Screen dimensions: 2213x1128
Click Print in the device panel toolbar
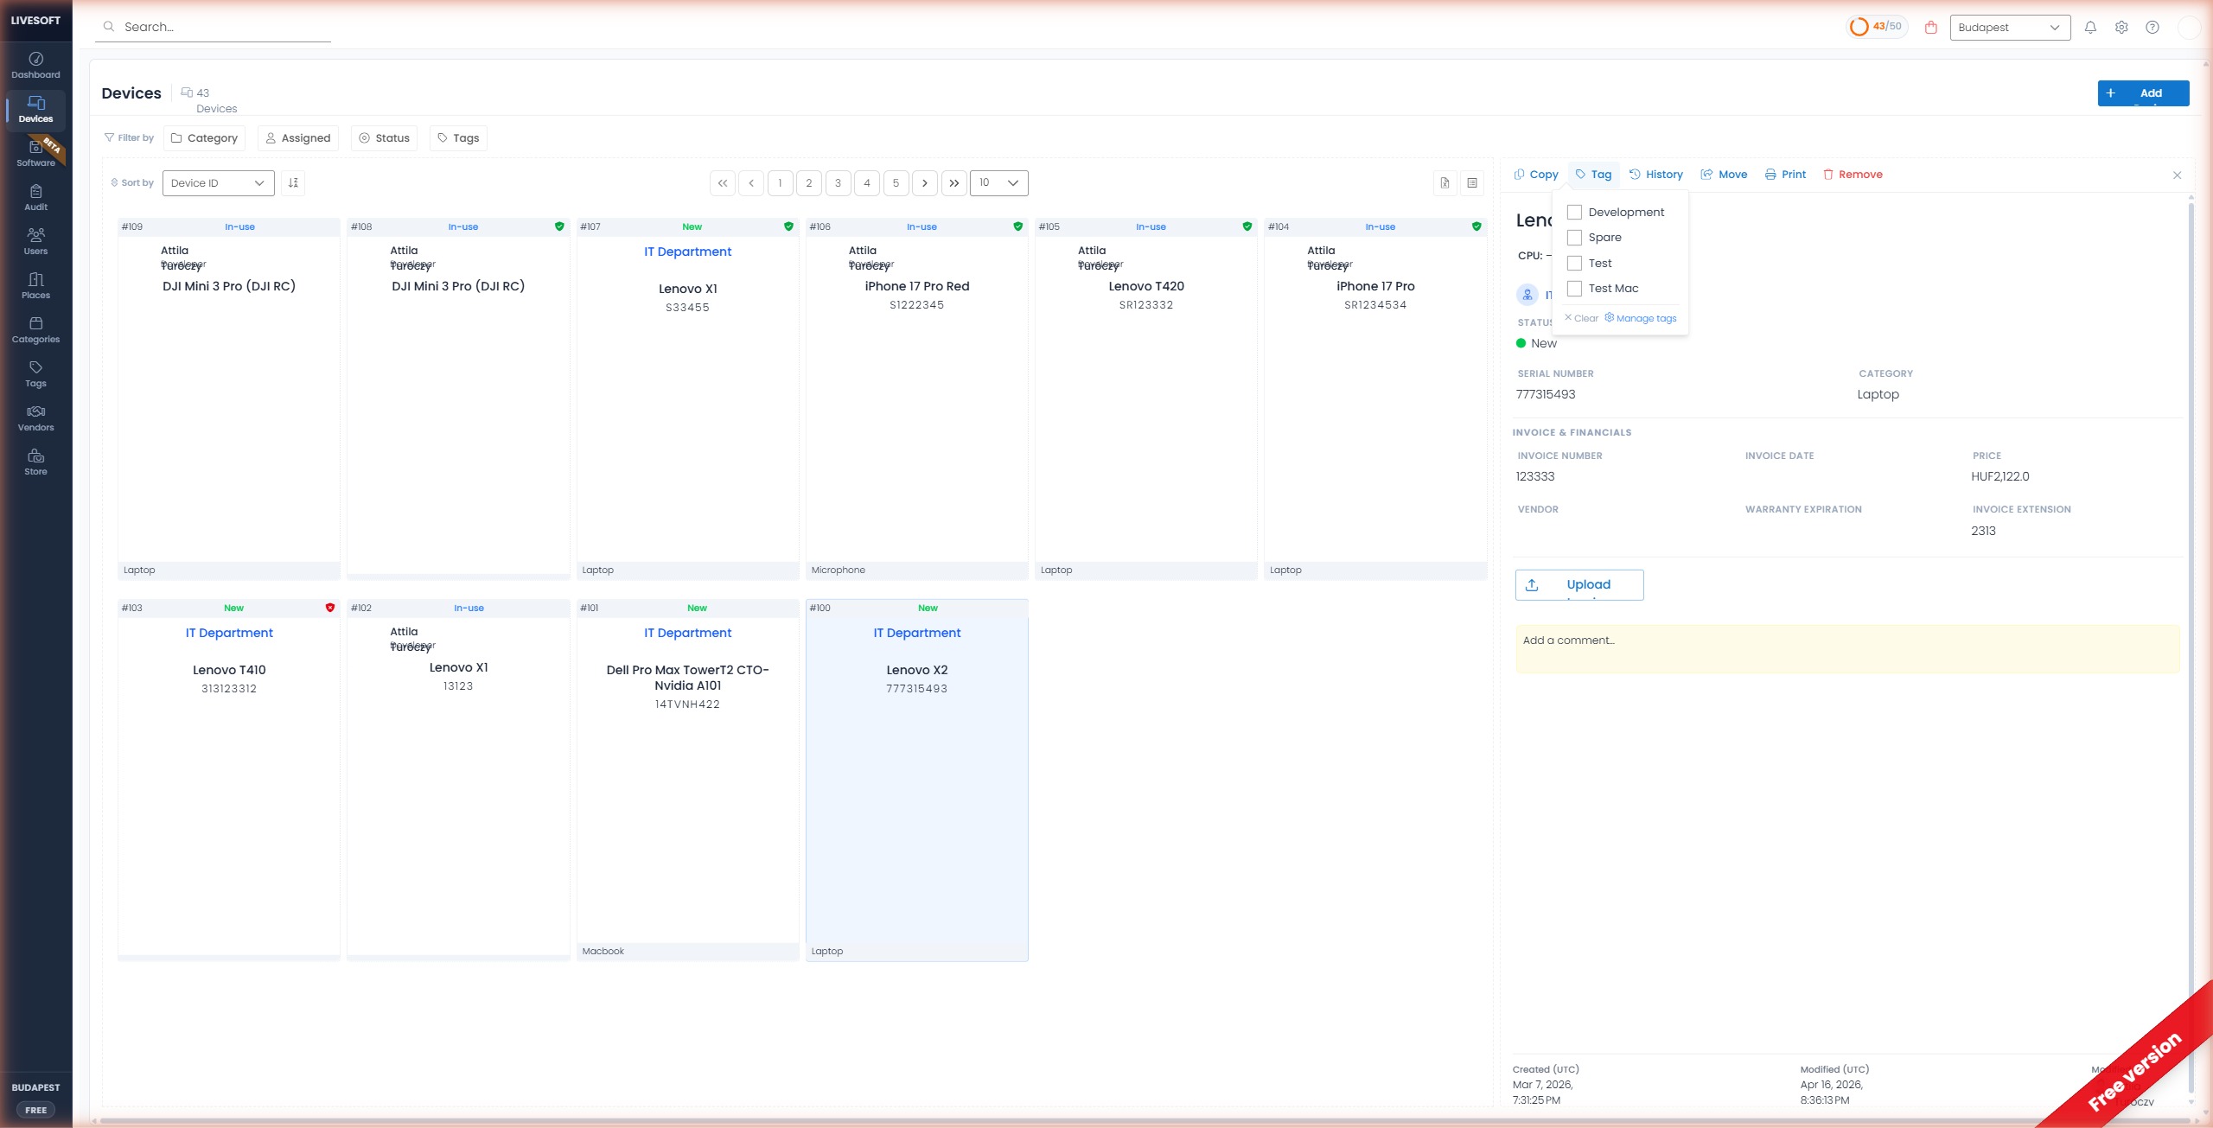pyautogui.click(x=1785, y=175)
